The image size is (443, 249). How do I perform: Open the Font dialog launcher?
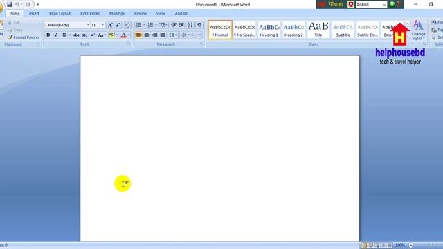[x=129, y=44]
